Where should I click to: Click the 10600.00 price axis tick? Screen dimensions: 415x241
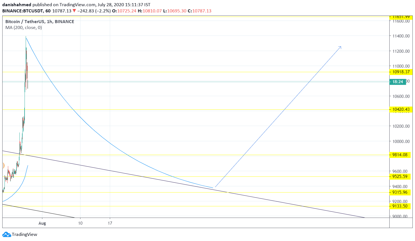click(401, 96)
